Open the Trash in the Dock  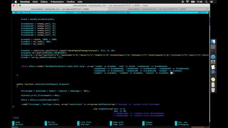[x=213, y=90]
